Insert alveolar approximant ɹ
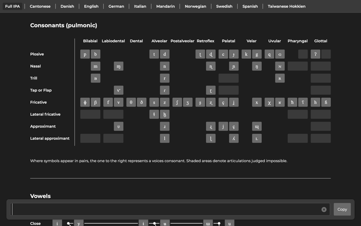The image size is (361, 226). pyautogui.click(x=165, y=126)
